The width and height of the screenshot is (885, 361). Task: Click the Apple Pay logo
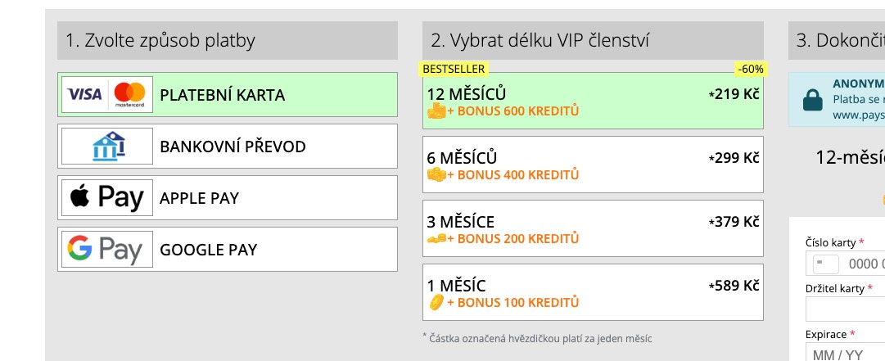tap(107, 198)
